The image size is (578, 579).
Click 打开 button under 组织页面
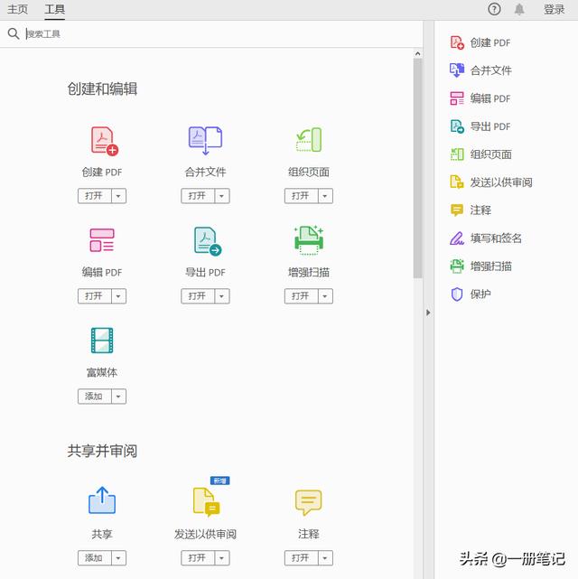301,196
